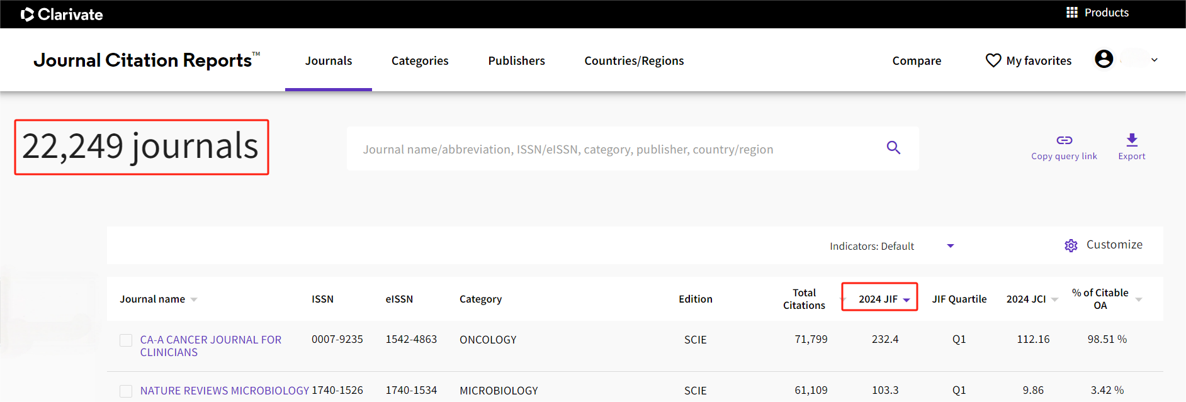This screenshot has width=1186, height=402.
Task: Click the JIF value 232.4
Action: click(x=885, y=339)
